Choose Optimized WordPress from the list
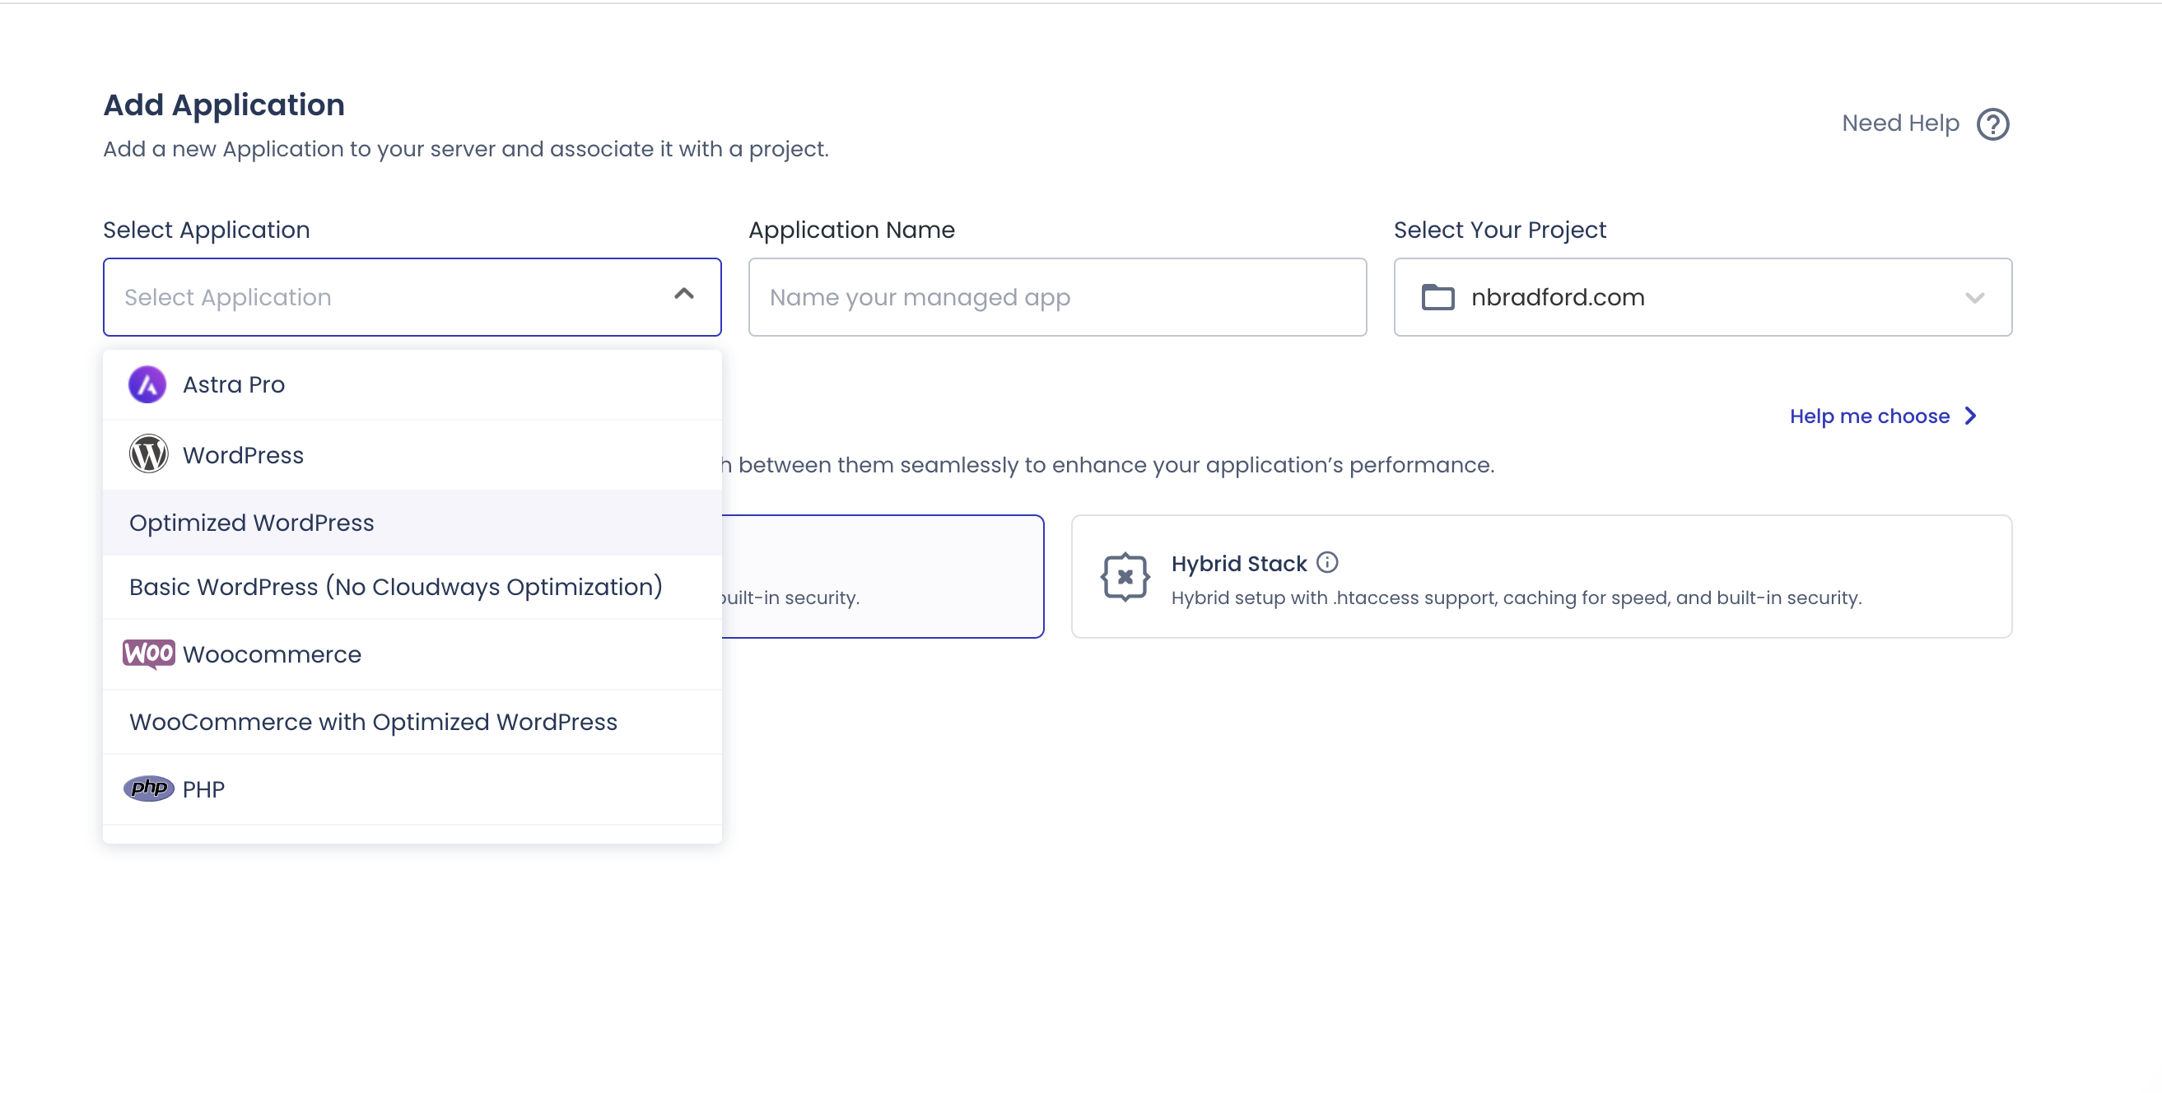2162x1093 pixels. pyautogui.click(x=252, y=522)
